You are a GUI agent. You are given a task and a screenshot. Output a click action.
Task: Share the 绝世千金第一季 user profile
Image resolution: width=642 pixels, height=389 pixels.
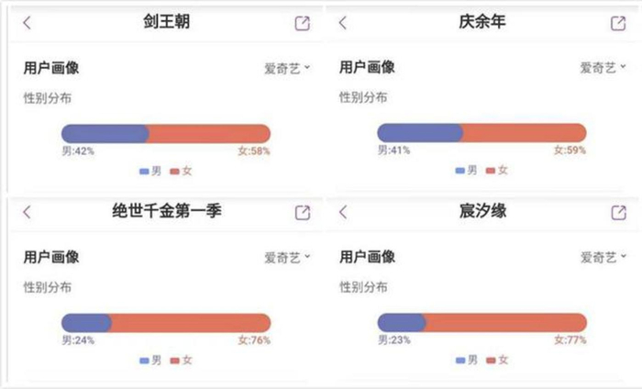click(x=303, y=212)
